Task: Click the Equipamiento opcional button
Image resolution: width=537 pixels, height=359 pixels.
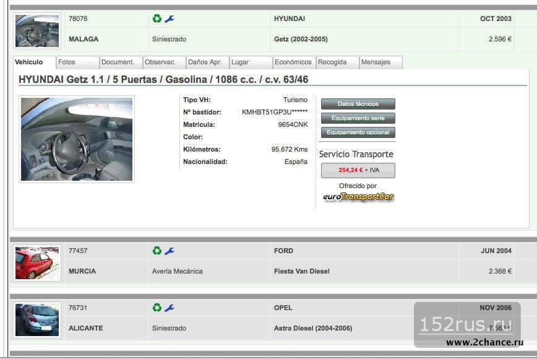Action: [x=358, y=132]
